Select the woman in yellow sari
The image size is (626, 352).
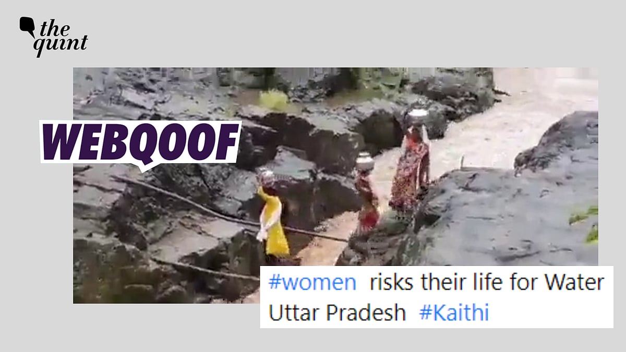[273, 218]
